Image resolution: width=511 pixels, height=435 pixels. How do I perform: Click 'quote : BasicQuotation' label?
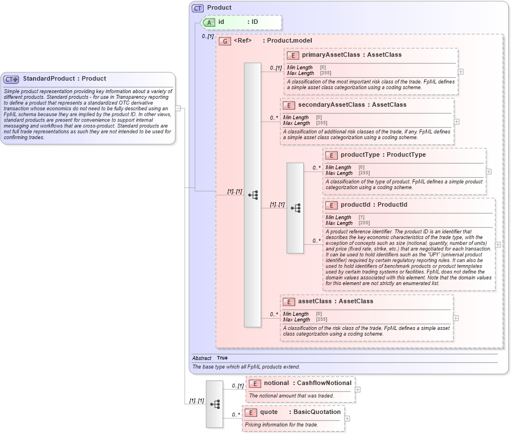point(300,412)
